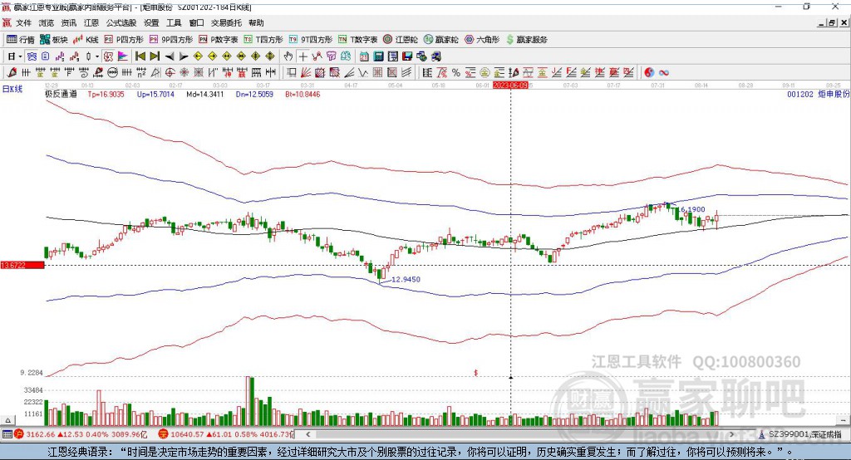This screenshot has width=851, height=460.
Task: Click the Md=14.3411 indicator value
Action: tap(204, 94)
